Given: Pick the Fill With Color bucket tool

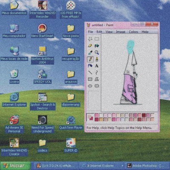Looking at the screenshot, I should [97, 45].
